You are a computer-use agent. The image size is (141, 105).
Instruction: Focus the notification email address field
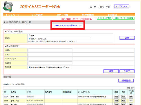(69, 39)
